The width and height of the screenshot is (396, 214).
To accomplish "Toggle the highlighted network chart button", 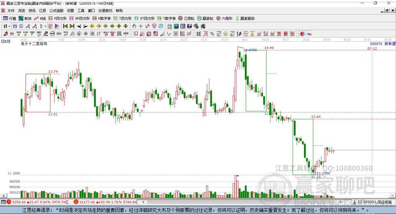I will pos(15,26).
